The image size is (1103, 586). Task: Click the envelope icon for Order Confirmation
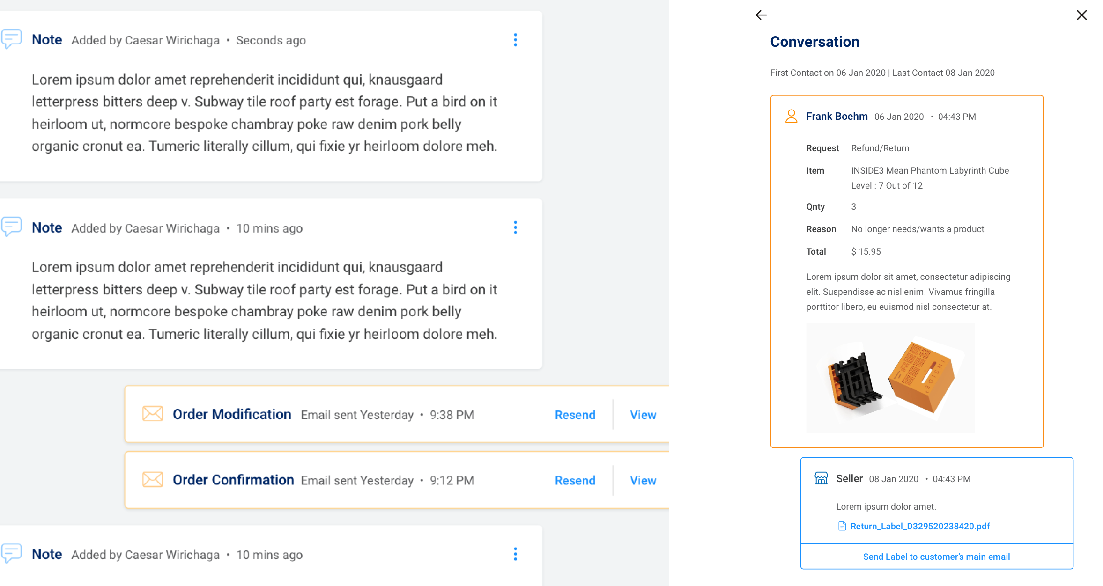tap(152, 480)
